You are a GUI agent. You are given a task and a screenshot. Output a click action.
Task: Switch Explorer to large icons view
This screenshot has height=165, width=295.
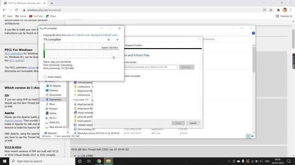(253, 136)
